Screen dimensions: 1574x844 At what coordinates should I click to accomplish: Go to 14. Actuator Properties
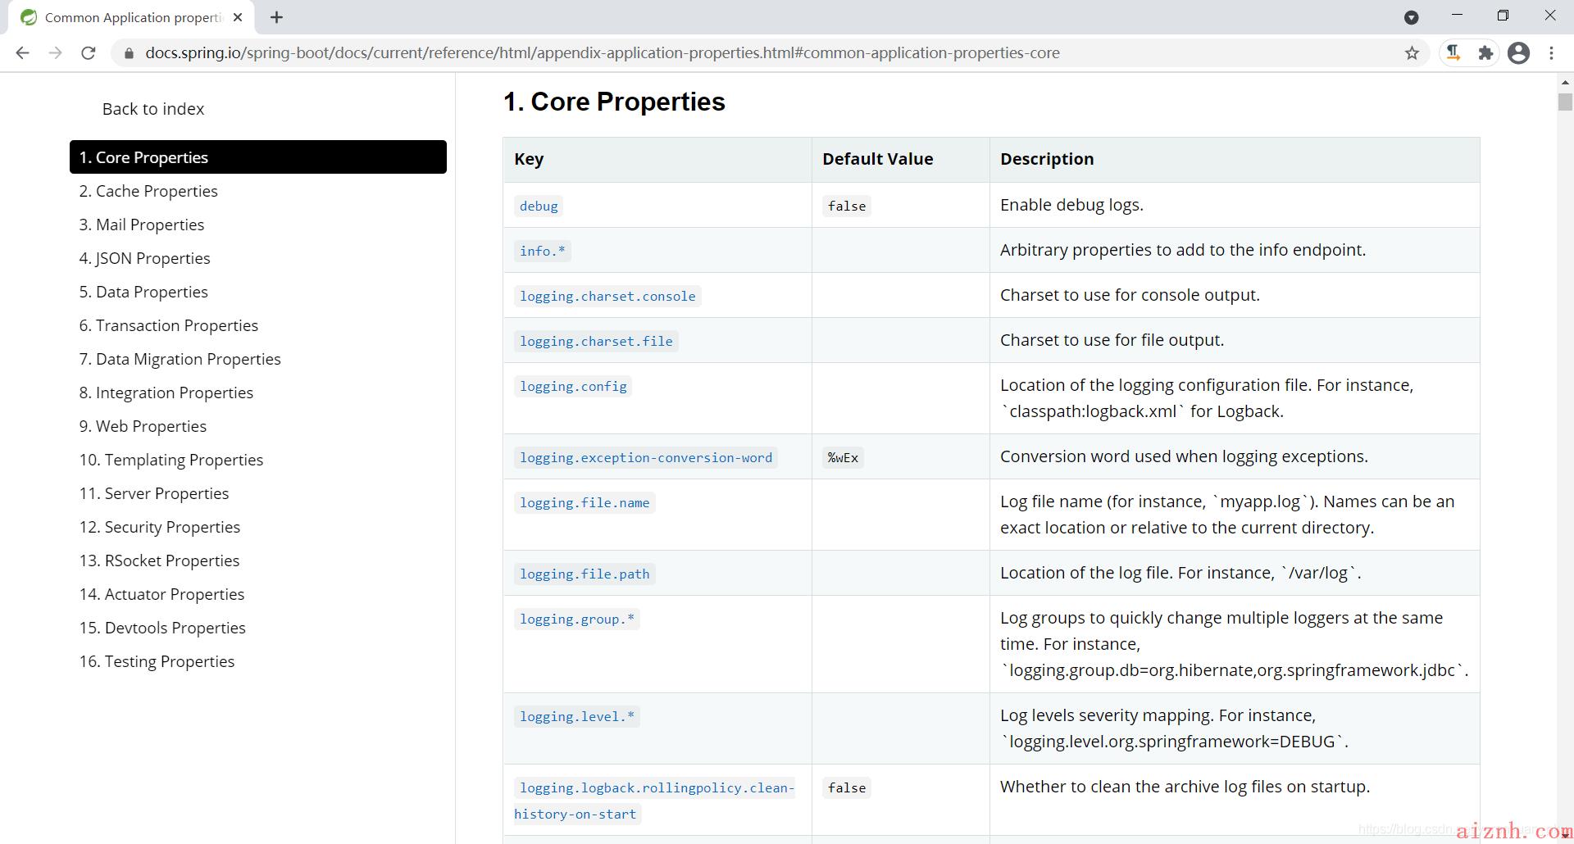161,594
